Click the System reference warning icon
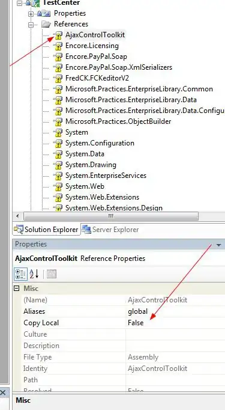This screenshot has width=225, height=410. click(58, 133)
